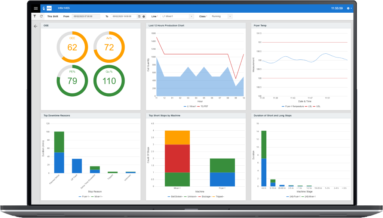Expand the Line dropdown showing L1 Mixer1
The image size is (383, 218).
pyautogui.click(x=191, y=16)
